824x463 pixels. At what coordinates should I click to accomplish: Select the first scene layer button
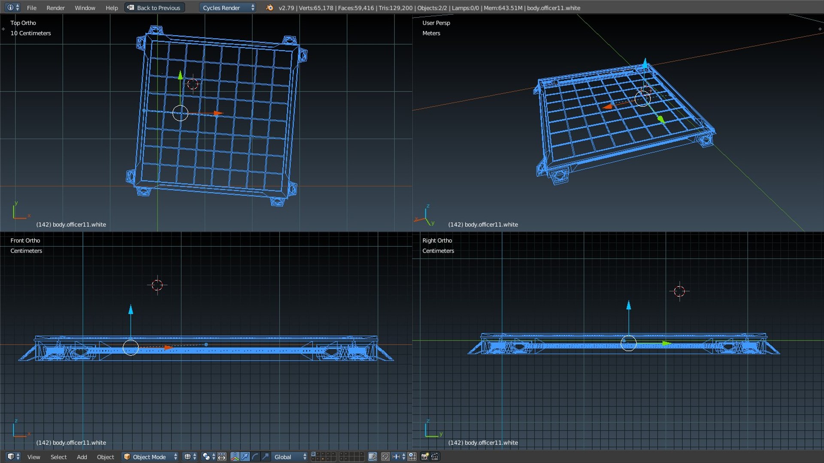click(x=313, y=454)
